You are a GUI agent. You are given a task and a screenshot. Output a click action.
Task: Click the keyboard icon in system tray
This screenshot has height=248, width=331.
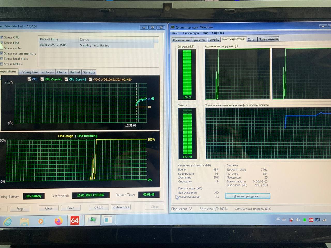284,220
